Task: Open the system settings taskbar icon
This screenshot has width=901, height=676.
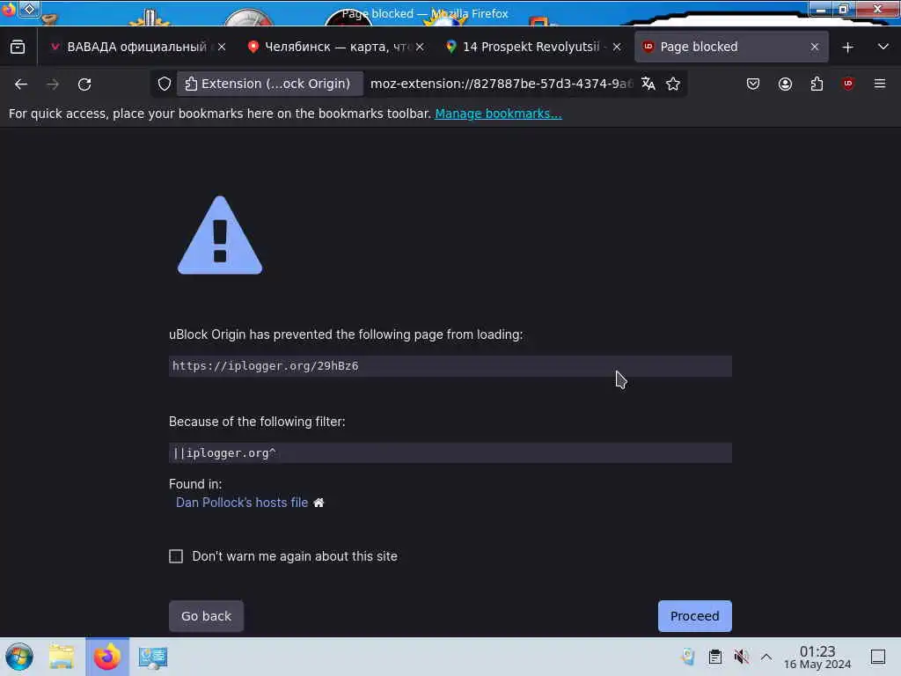Action: coord(153,657)
